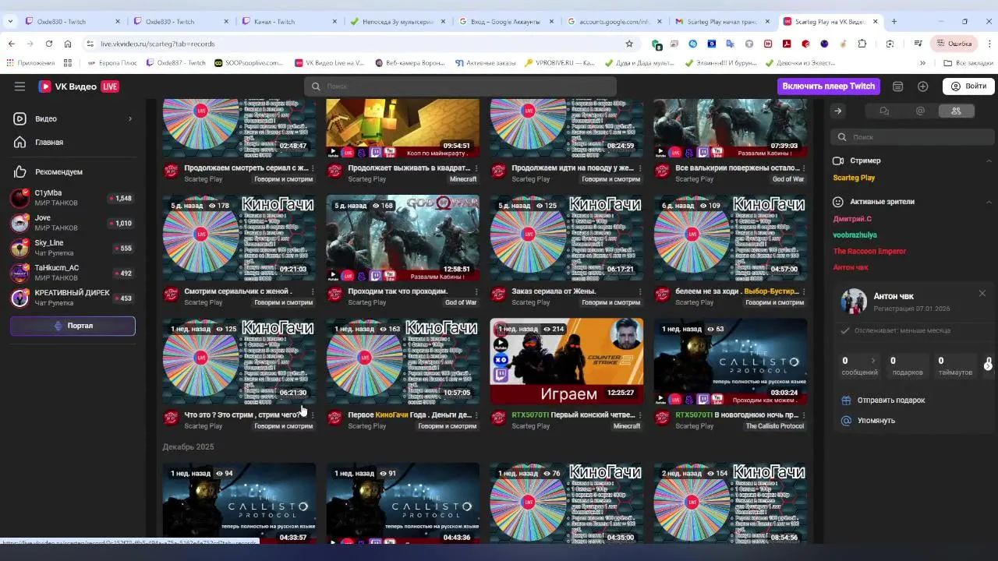The width and height of the screenshot is (998, 561).
Task: Open the C1yMba channel in the sidebar
Action: pyautogui.click(x=73, y=198)
